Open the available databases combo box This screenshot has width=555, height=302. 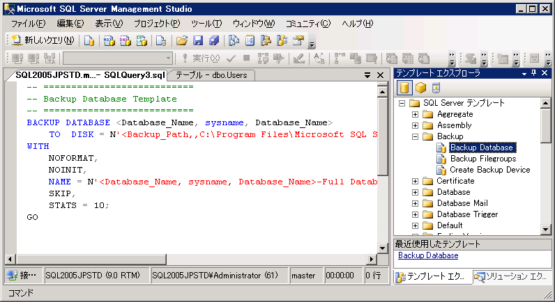pos(119,58)
